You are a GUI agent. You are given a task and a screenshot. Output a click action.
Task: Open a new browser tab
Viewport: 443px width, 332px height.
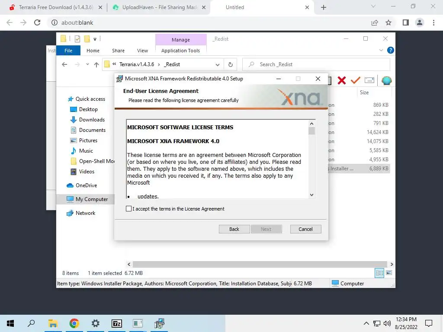324,8
